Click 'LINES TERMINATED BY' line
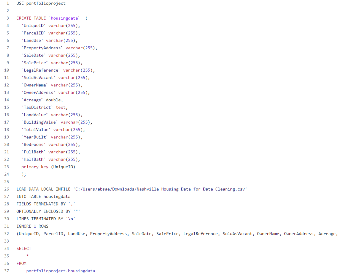The width and height of the screenshot is (340, 275). 46,219
